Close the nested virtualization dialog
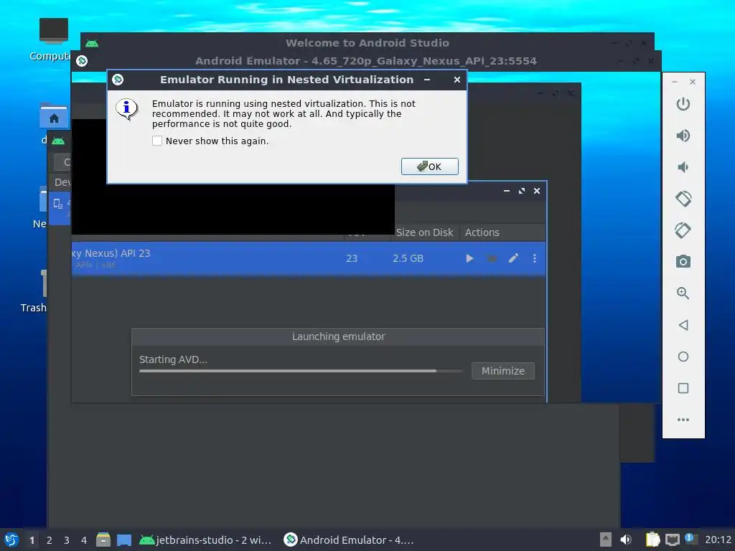Image resolution: width=735 pixels, height=551 pixels. (x=457, y=80)
